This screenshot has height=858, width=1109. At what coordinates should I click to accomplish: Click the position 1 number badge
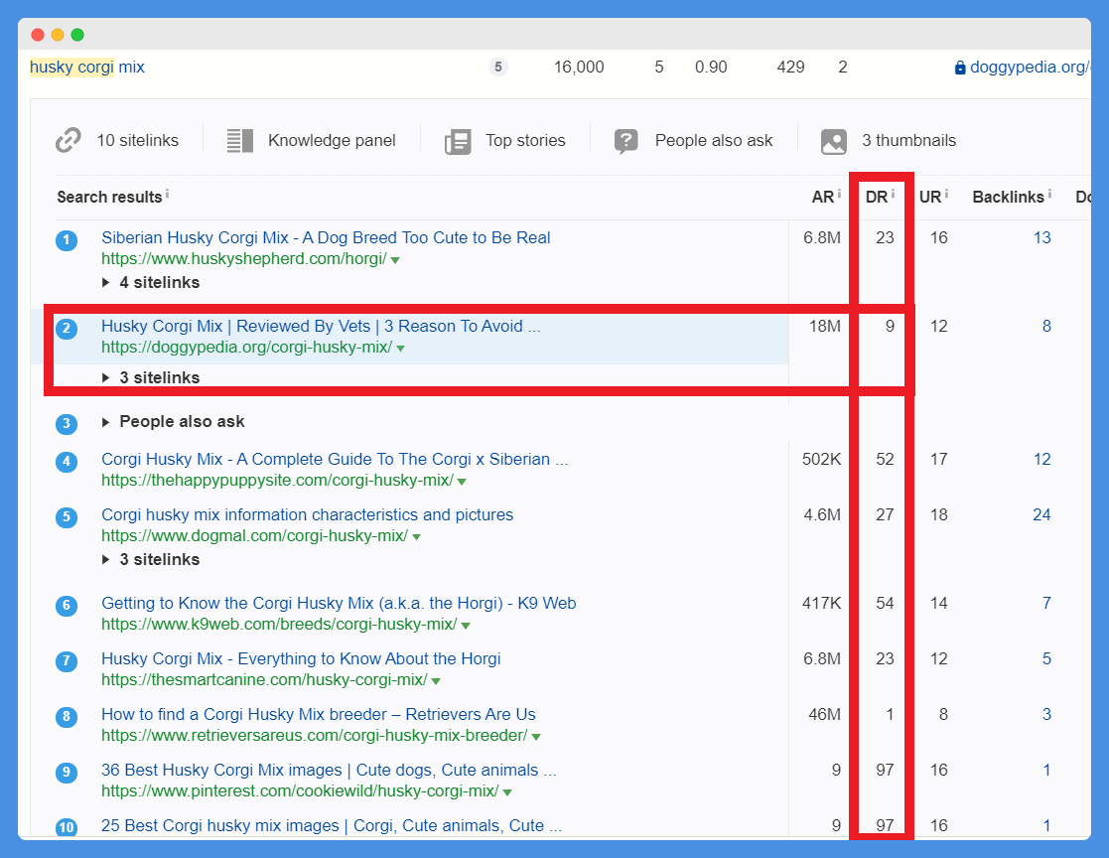67,240
